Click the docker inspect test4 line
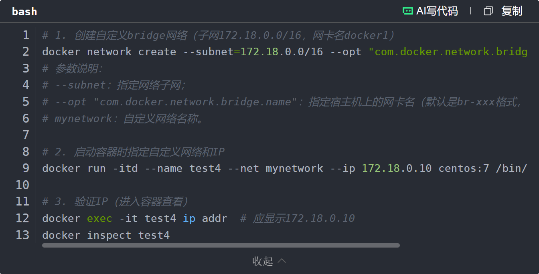539x274 pixels. 106,235
